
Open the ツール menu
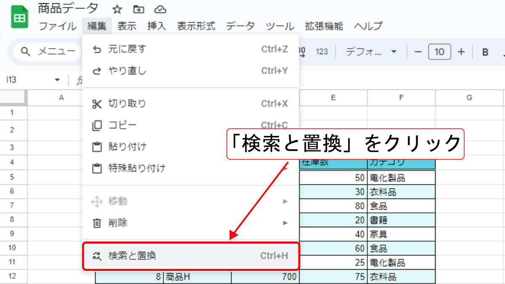(x=280, y=26)
